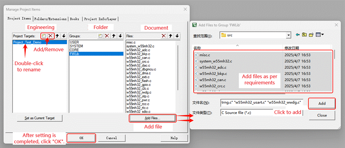Click the Add Files... button
Viewport: 345px width, 148px height.
[x=153, y=118]
